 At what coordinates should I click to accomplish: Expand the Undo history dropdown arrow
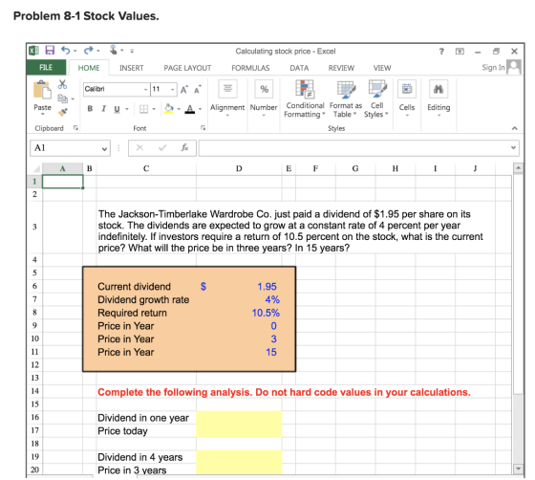pyautogui.click(x=75, y=51)
